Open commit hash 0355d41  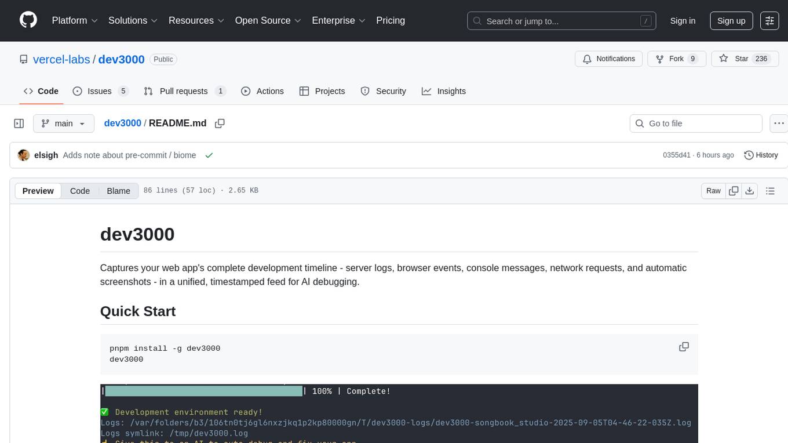click(x=677, y=155)
